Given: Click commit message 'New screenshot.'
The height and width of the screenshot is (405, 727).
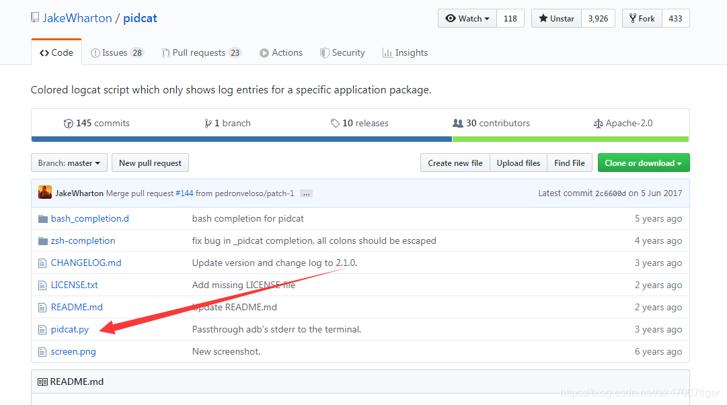Looking at the screenshot, I should pos(226,352).
